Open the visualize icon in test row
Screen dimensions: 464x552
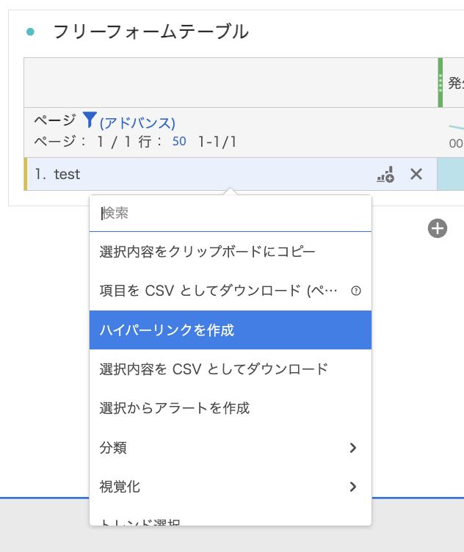(385, 174)
